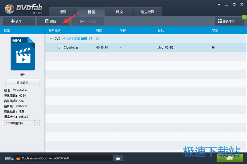Screen dimensions: 247x164
Task: Switch to the 建立光碟 tab
Action: click(x=147, y=12)
